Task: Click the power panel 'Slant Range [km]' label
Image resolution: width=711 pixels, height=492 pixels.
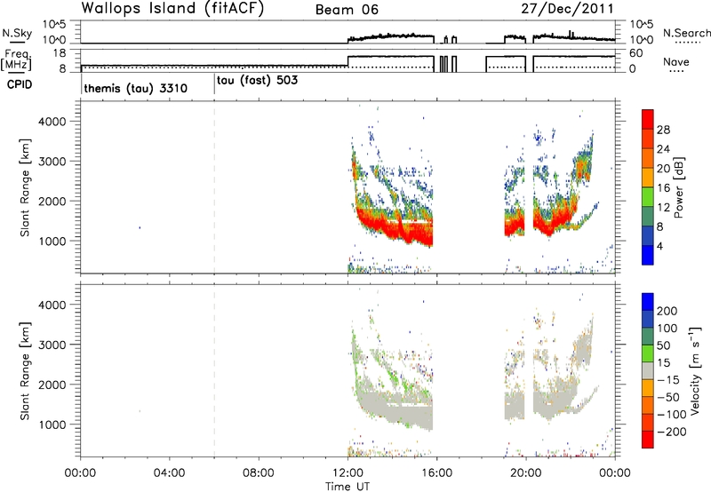Action: (25, 188)
